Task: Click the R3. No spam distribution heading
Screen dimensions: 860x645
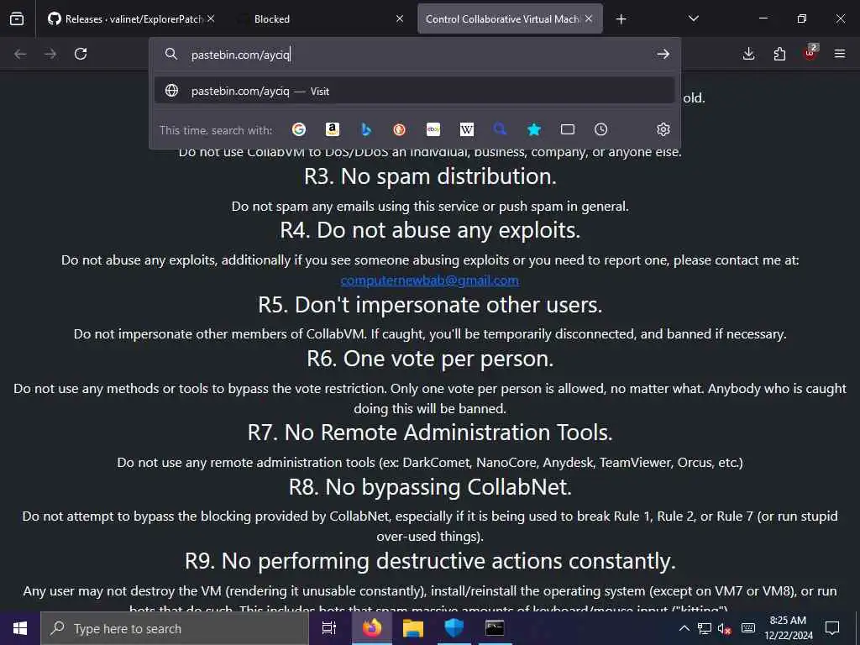Action: tap(430, 176)
